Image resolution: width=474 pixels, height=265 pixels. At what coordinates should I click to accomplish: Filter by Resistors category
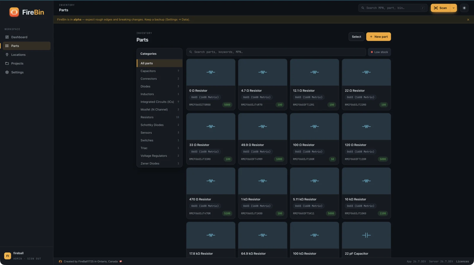160,117
